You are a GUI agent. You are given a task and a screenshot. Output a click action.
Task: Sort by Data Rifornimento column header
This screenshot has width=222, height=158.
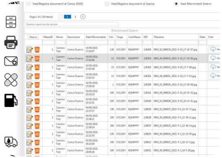[96, 37]
